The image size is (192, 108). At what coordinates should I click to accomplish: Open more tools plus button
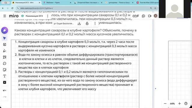[4, 82]
